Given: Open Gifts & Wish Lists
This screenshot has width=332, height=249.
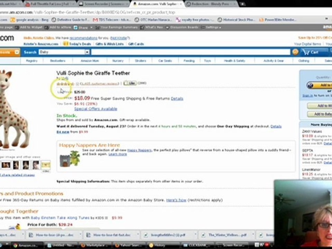Looking at the screenshot, I should click(110, 44).
